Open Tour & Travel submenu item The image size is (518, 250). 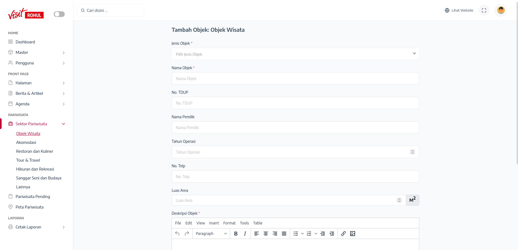pos(28,160)
